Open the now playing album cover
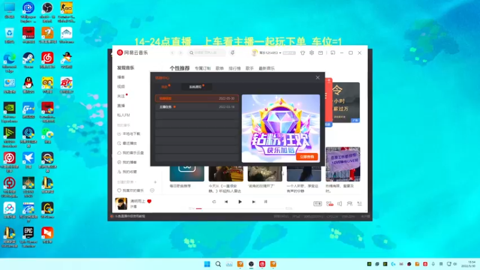This screenshot has width=480, height=270. pos(121,203)
